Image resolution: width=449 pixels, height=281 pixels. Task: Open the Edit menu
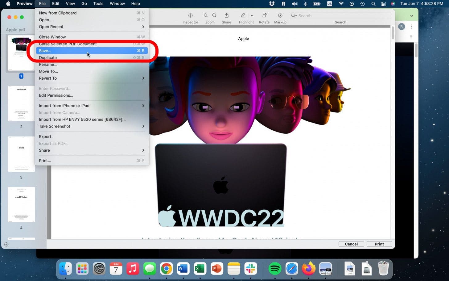[x=56, y=4]
